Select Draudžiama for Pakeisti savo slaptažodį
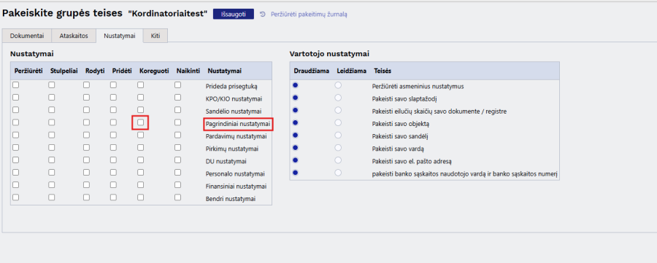Viewport: 657px width, 263px height. (x=296, y=98)
